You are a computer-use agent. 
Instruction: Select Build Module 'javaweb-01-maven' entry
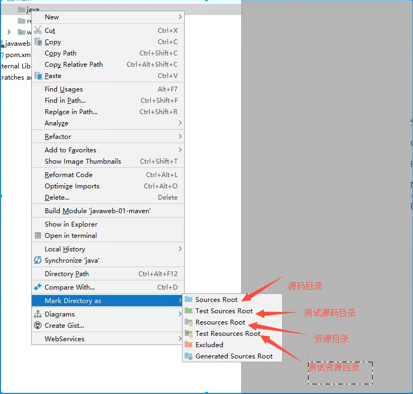[x=108, y=210]
